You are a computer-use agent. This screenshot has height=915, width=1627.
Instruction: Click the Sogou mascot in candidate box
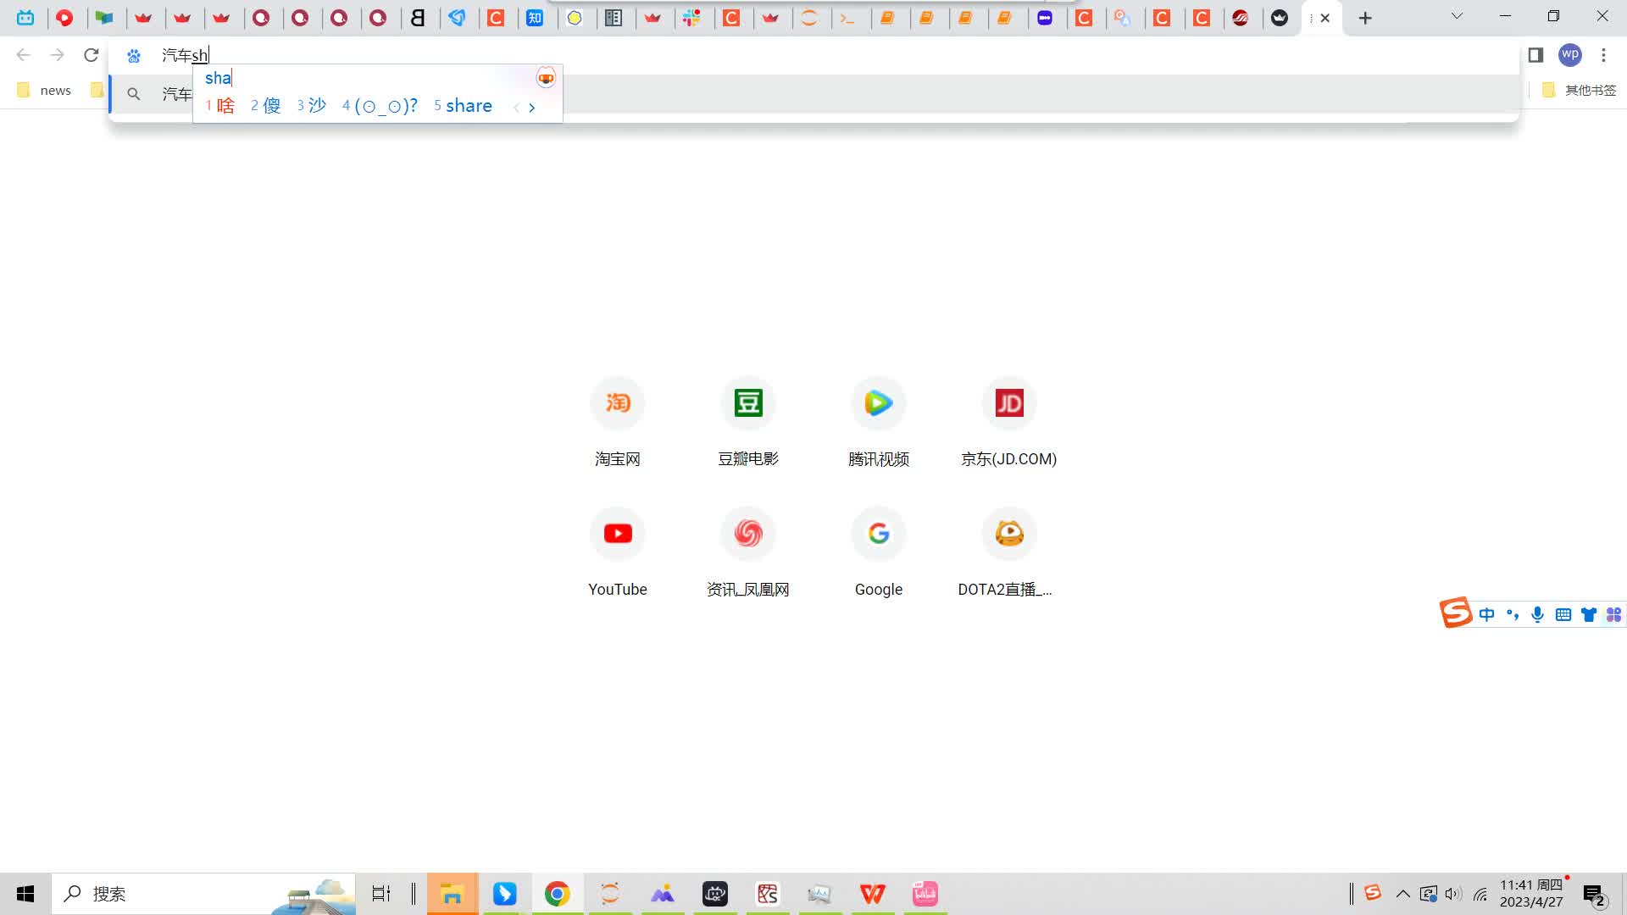click(546, 78)
